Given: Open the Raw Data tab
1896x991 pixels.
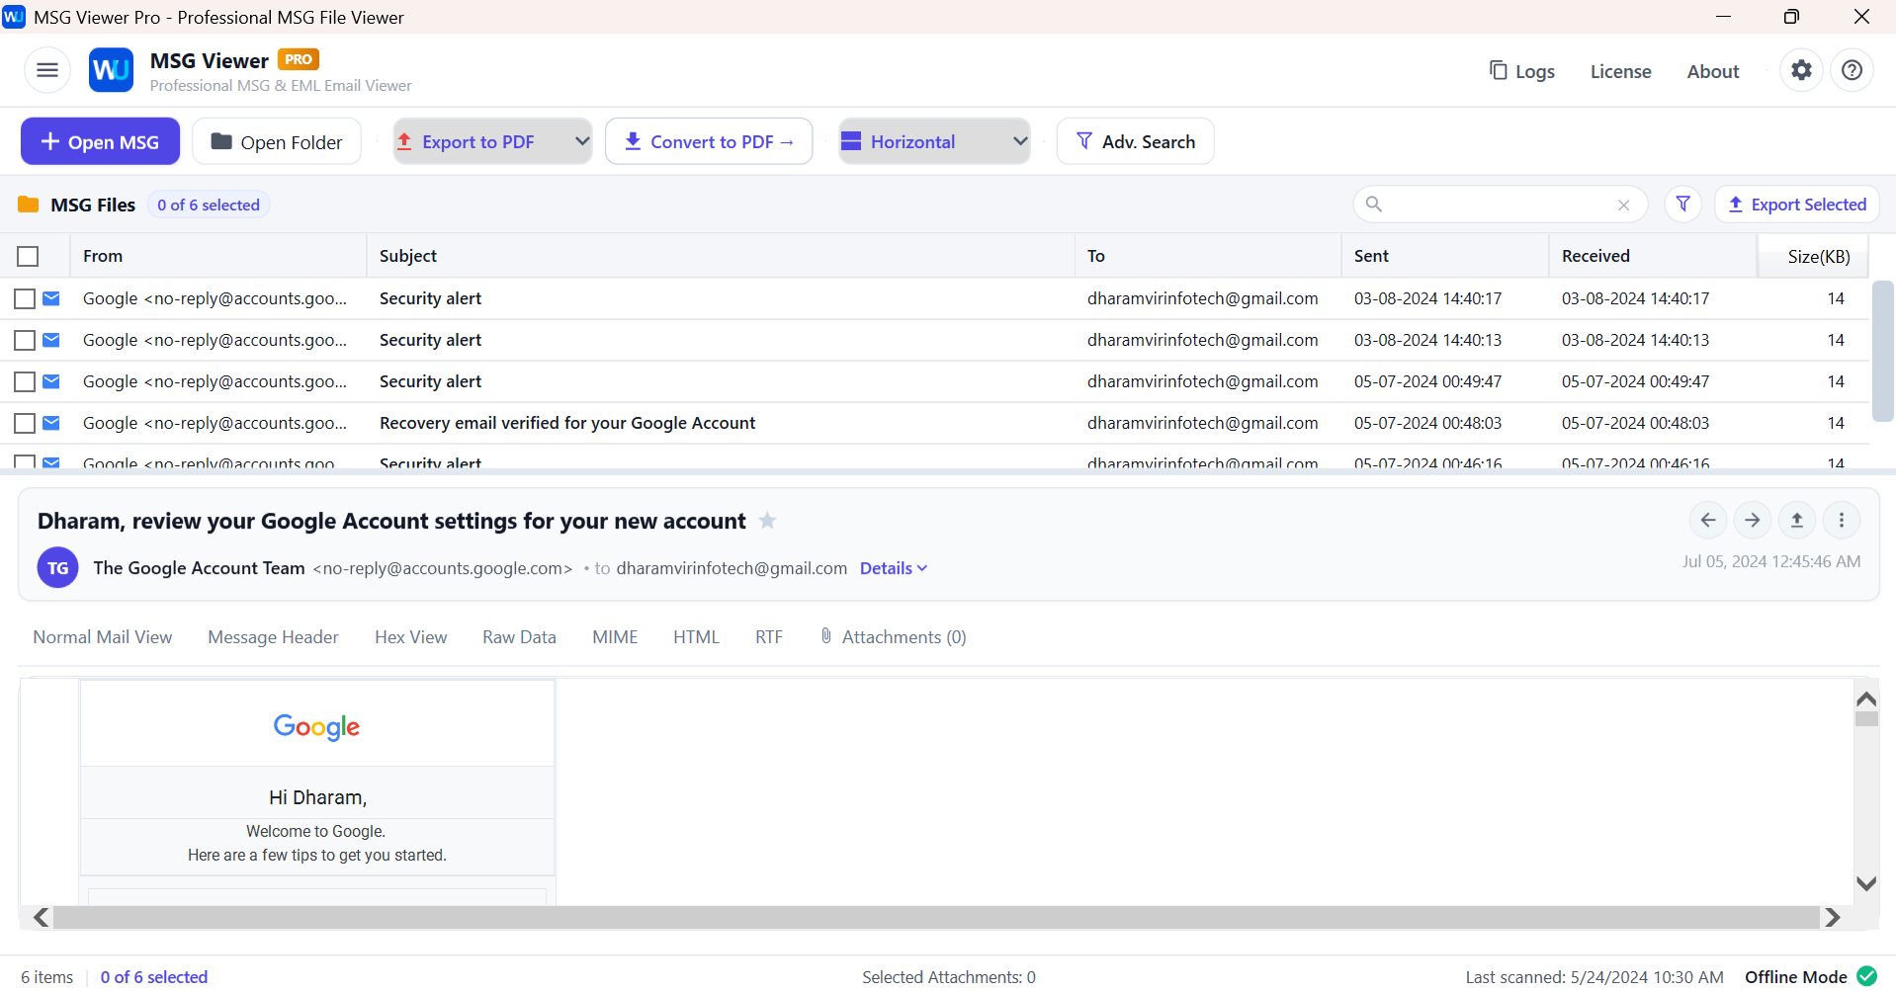Looking at the screenshot, I should tap(519, 637).
